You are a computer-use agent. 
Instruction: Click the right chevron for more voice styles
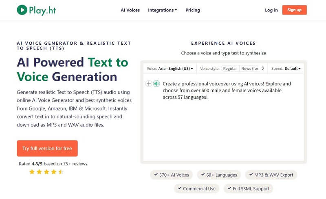(263, 68)
